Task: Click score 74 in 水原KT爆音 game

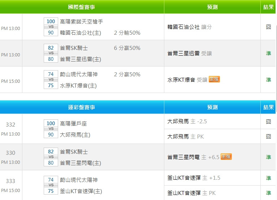Action: 51,74
